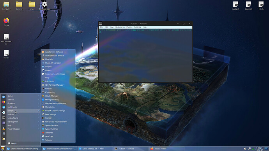
Task: Switch to Linux Settings.txt Kate task
Action: tap(95, 149)
